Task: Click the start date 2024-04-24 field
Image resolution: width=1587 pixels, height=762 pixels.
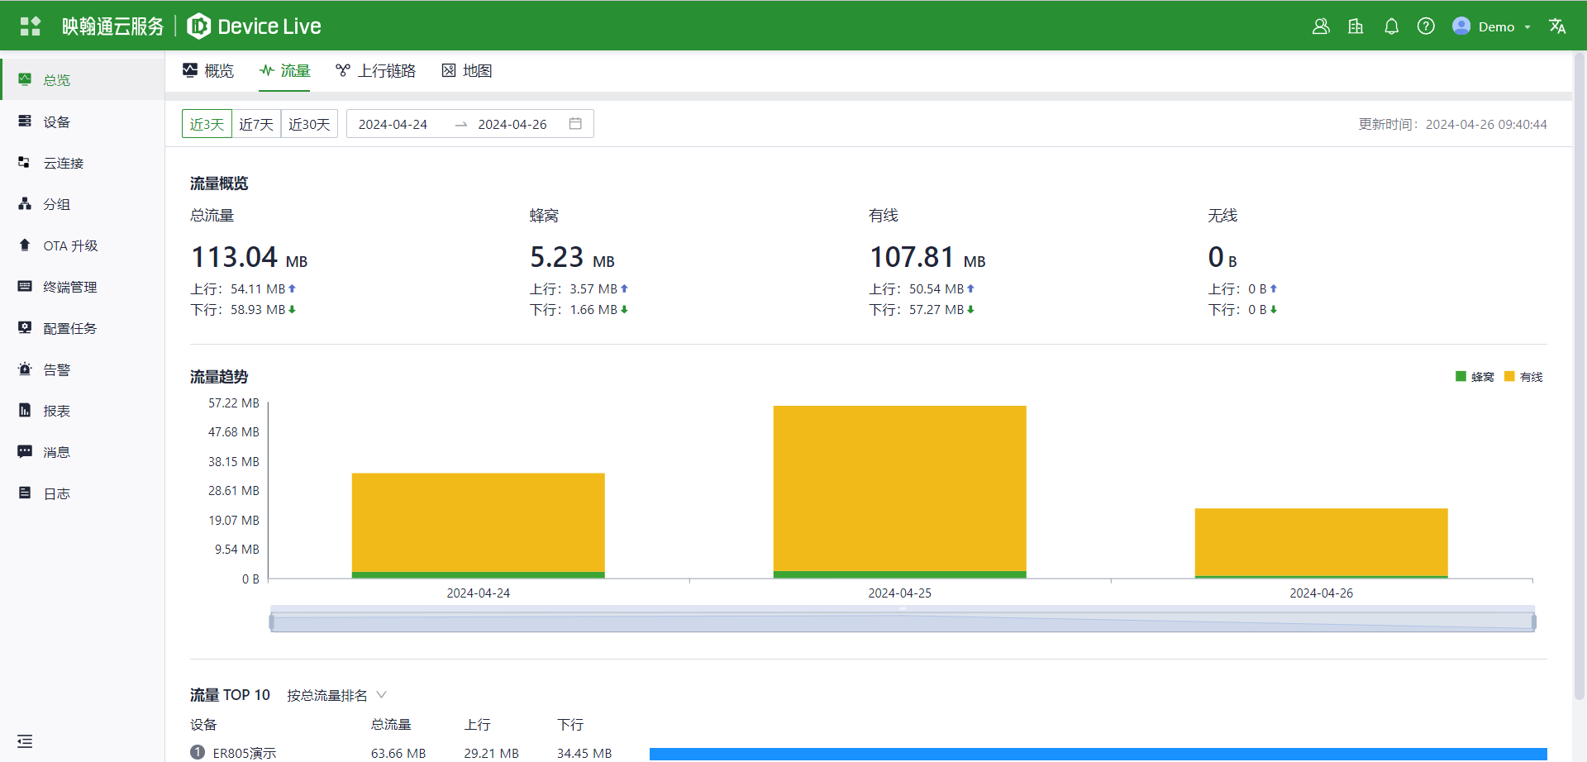Action: (393, 124)
